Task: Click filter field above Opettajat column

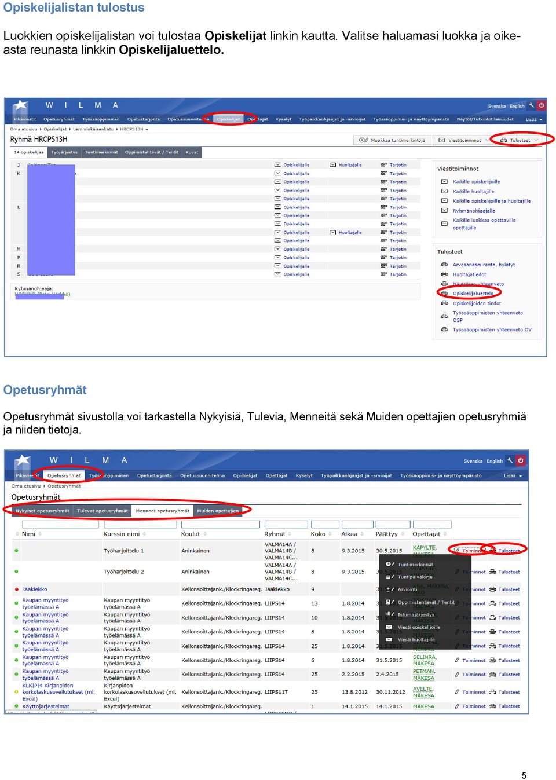Action: coord(431,524)
